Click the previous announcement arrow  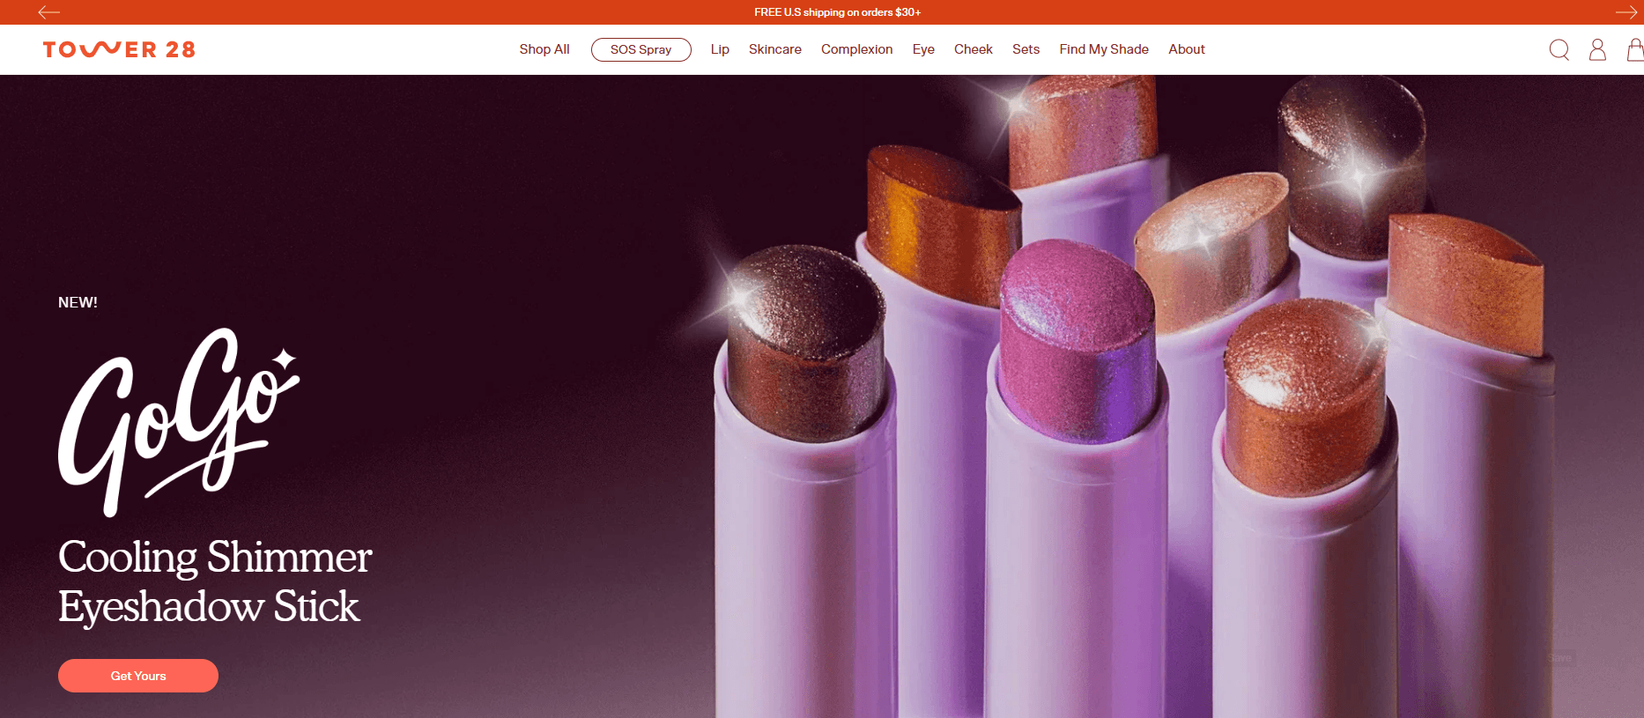click(49, 12)
